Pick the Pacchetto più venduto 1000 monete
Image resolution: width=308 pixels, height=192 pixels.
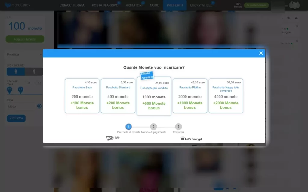coord(154,96)
